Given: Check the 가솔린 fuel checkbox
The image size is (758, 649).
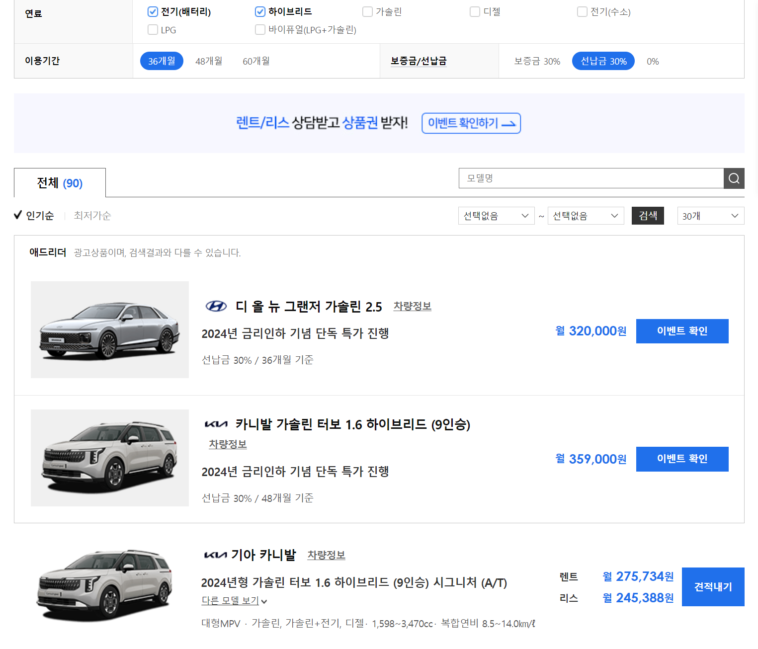Looking at the screenshot, I should (x=367, y=11).
